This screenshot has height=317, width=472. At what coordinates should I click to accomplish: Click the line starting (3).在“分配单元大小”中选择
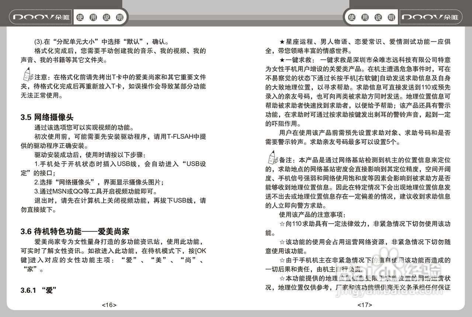[x=101, y=42]
